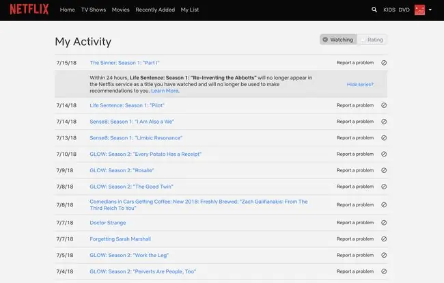The width and height of the screenshot is (444, 283).
Task: Go to Home in navigation
Action: pos(68,10)
